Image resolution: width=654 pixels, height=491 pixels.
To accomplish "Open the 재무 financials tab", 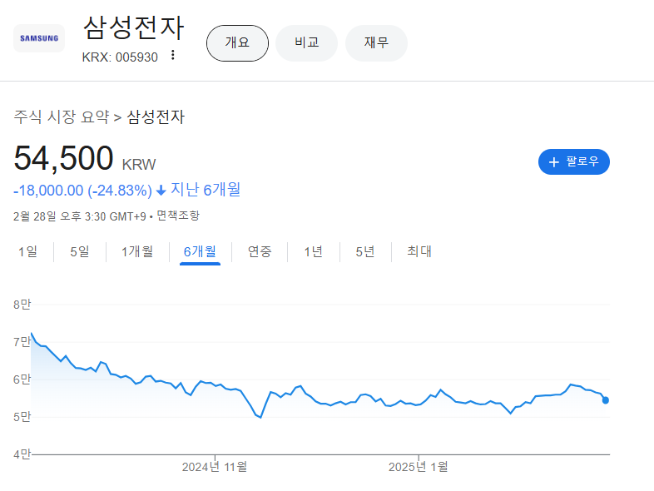I will pyautogui.click(x=376, y=43).
